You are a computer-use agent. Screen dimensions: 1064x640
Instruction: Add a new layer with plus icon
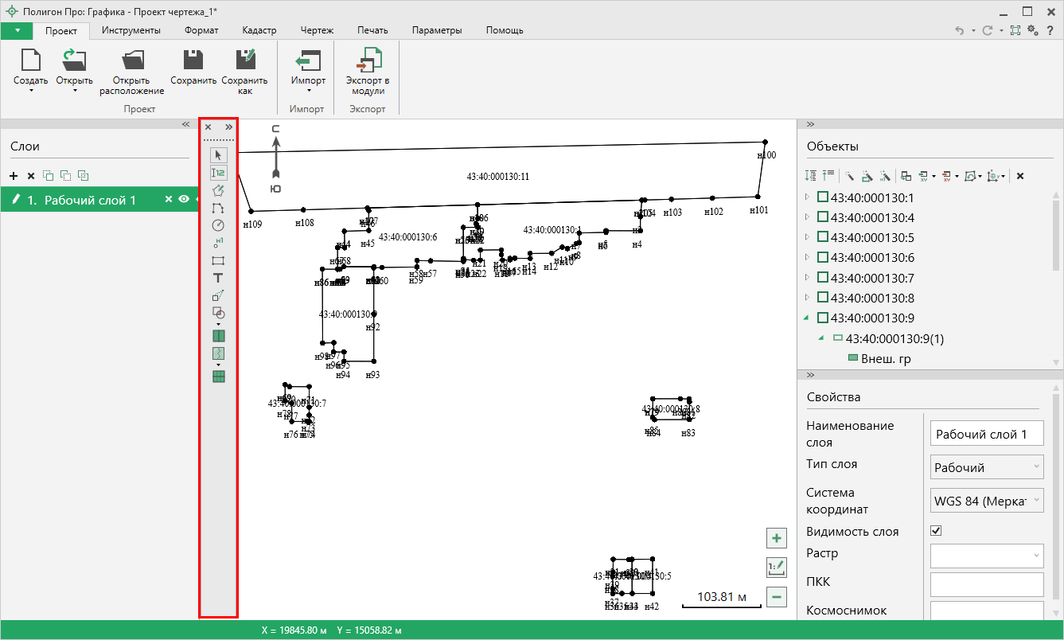point(14,175)
